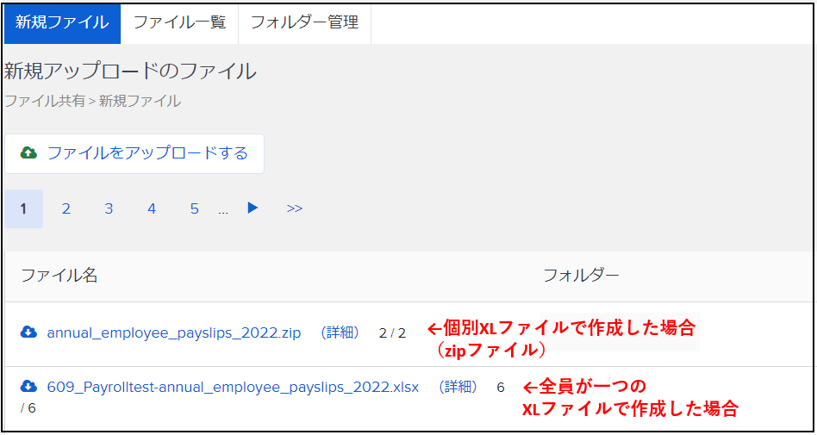Click ファイル共有 in the breadcrumb
Image resolution: width=817 pixels, height=435 pixels.
(x=44, y=101)
